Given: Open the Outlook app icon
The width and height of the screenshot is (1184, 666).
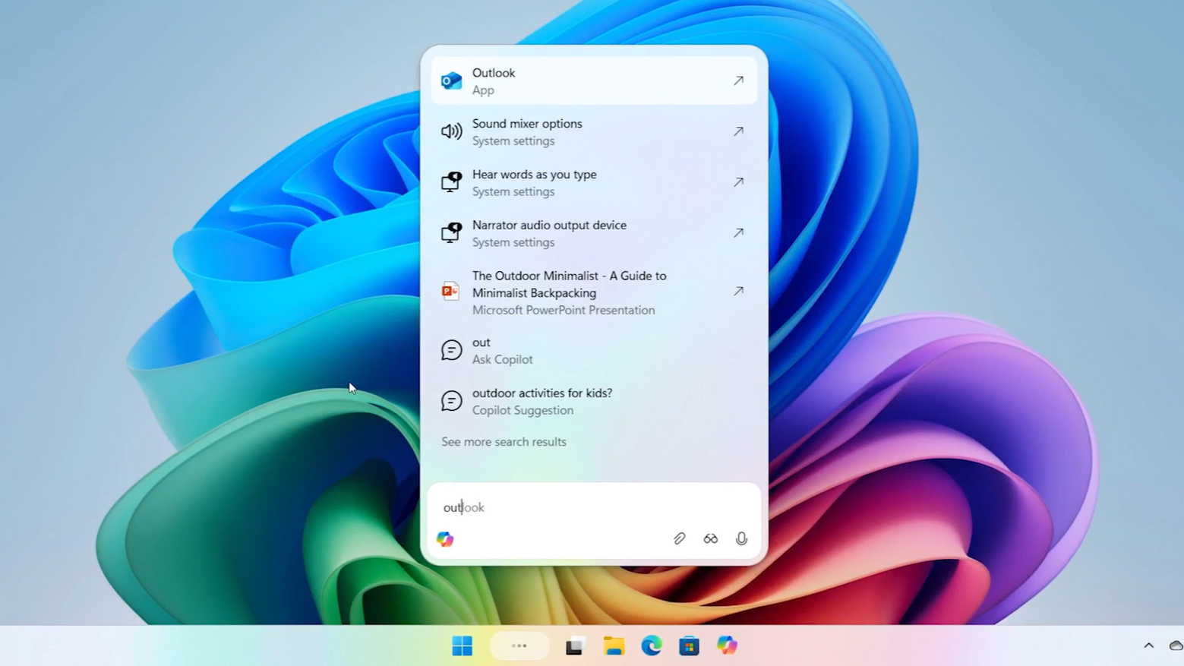Looking at the screenshot, I should [x=451, y=80].
